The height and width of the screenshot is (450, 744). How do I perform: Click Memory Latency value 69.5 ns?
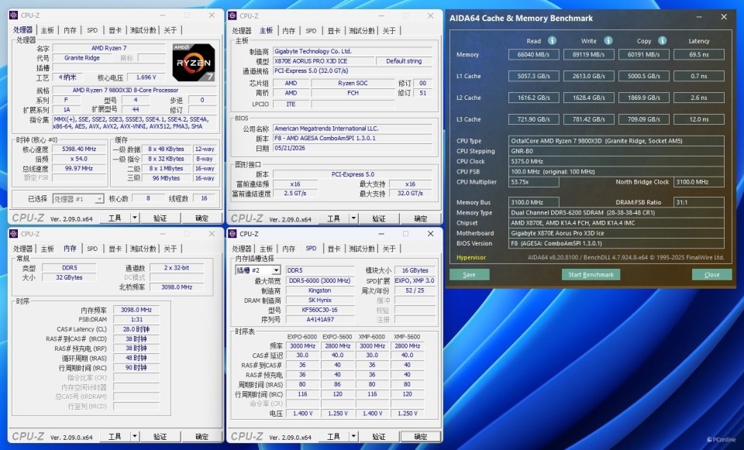point(698,54)
